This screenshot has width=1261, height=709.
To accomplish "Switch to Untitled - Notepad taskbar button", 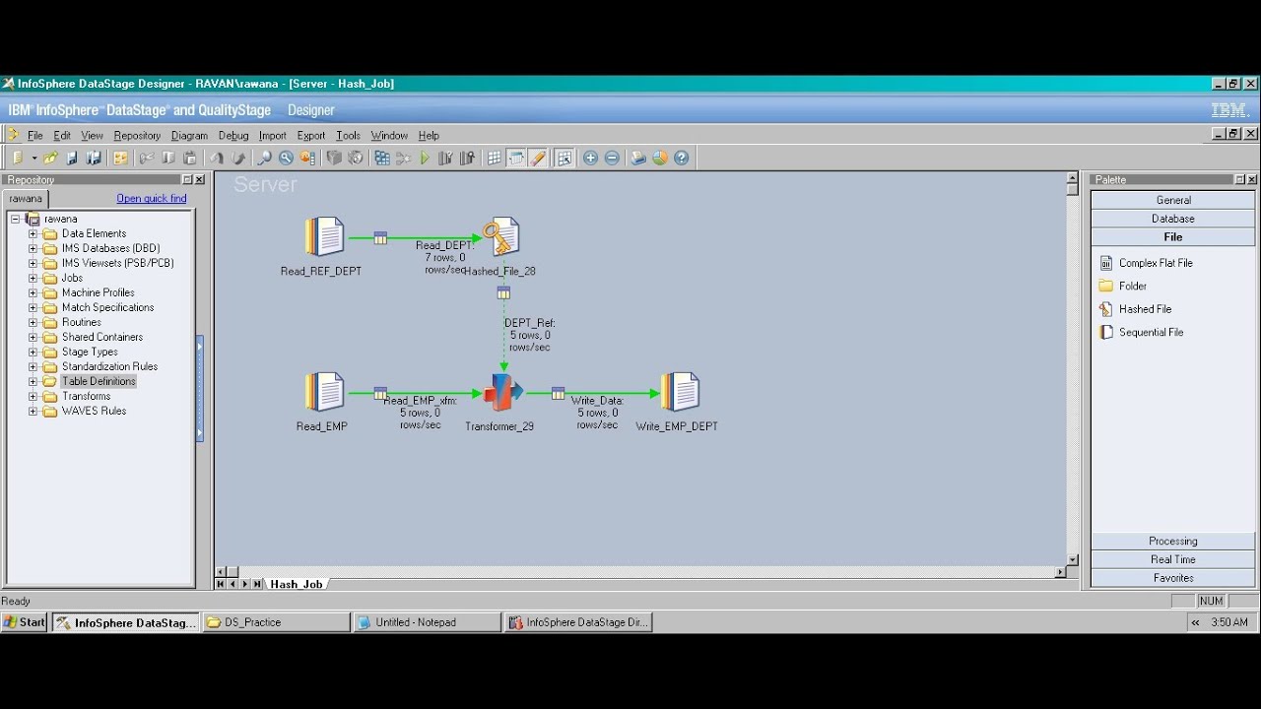I will [427, 622].
